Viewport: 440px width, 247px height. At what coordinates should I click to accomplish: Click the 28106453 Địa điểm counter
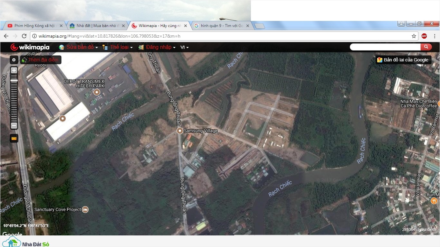click(x=419, y=229)
